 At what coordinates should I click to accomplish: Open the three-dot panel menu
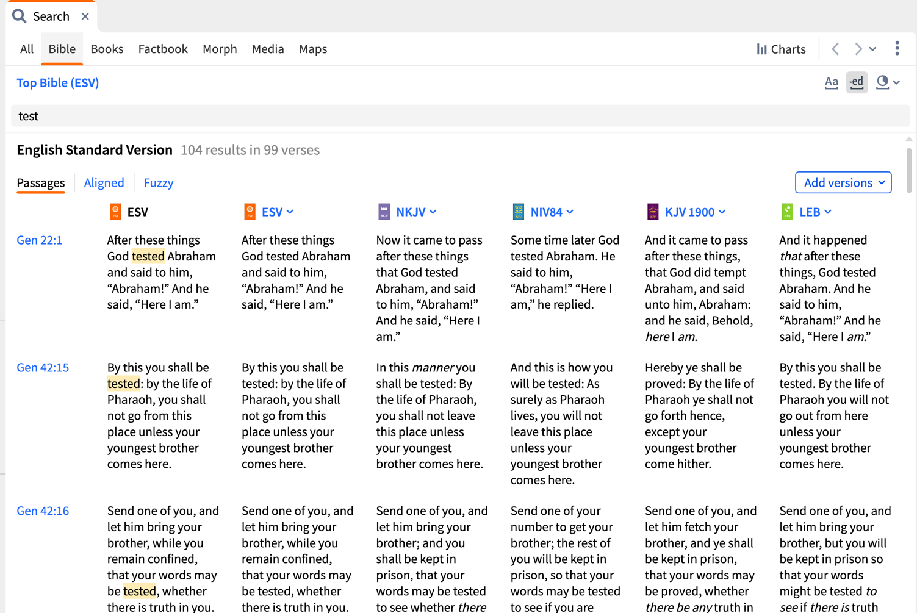tap(897, 49)
